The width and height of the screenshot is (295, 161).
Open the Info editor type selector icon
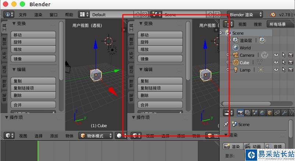(9, 14)
